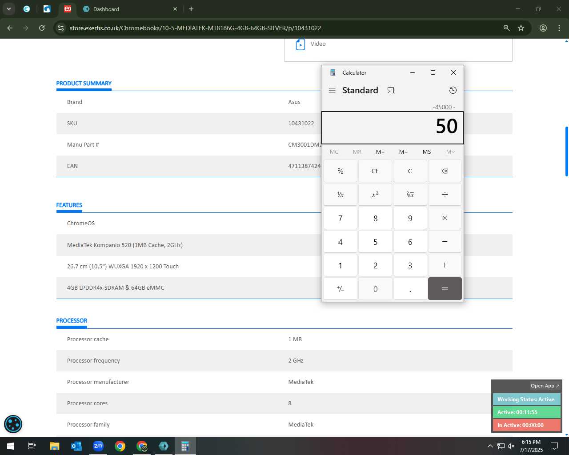
Task: Open Outlook from the taskbar
Action: [x=76, y=446]
